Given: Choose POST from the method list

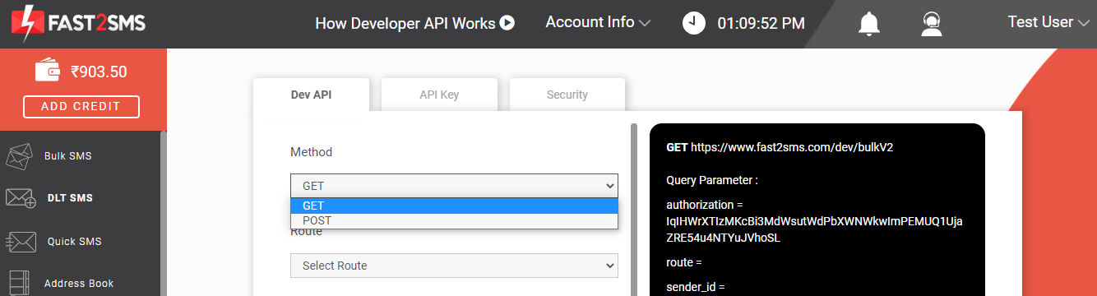Looking at the screenshot, I should 454,220.
